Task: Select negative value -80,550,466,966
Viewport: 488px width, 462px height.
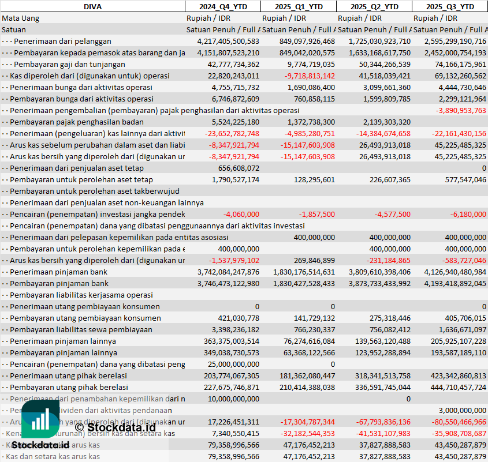Action: (x=459, y=422)
